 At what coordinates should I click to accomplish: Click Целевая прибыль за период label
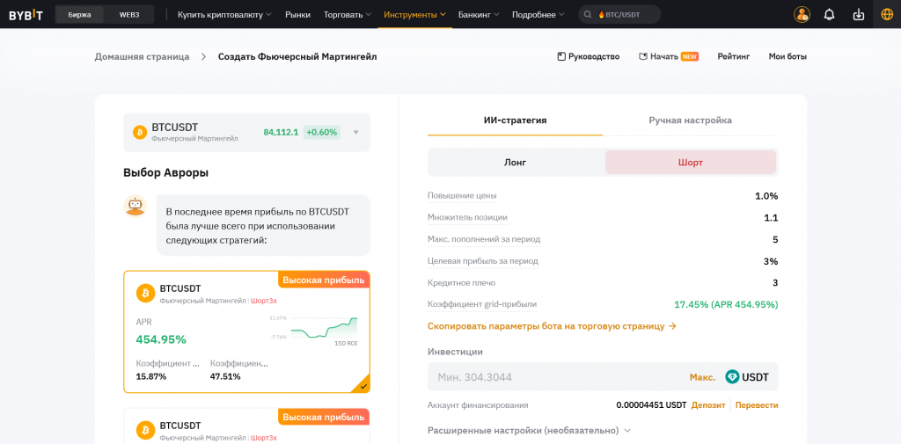[x=483, y=261]
